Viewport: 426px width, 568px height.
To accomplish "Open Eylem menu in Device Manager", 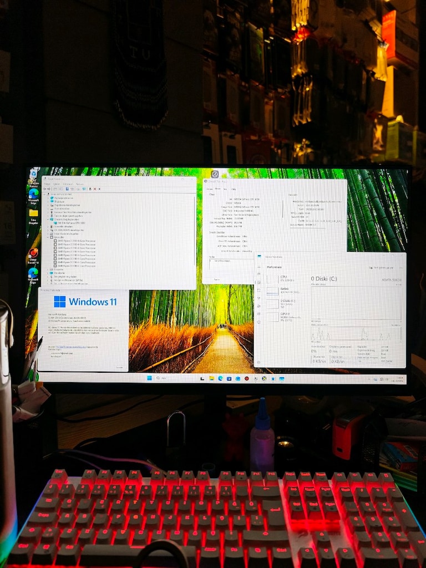I will point(57,184).
